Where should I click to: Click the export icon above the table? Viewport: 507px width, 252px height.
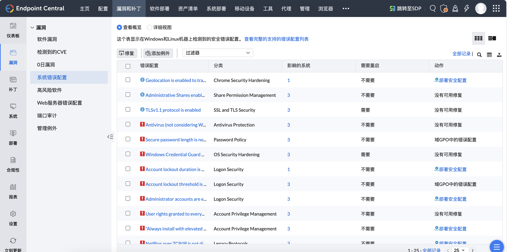(x=499, y=55)
